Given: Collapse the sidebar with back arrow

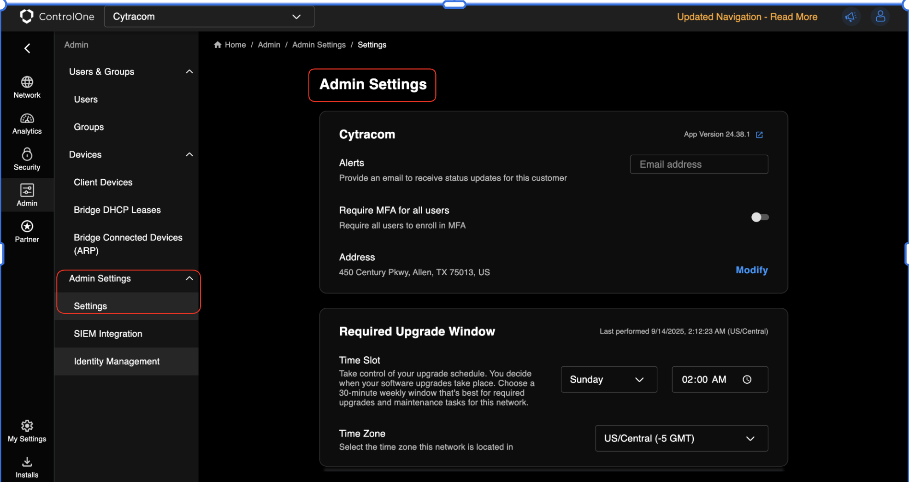Looking at the screenshot, I should [27, 48].
